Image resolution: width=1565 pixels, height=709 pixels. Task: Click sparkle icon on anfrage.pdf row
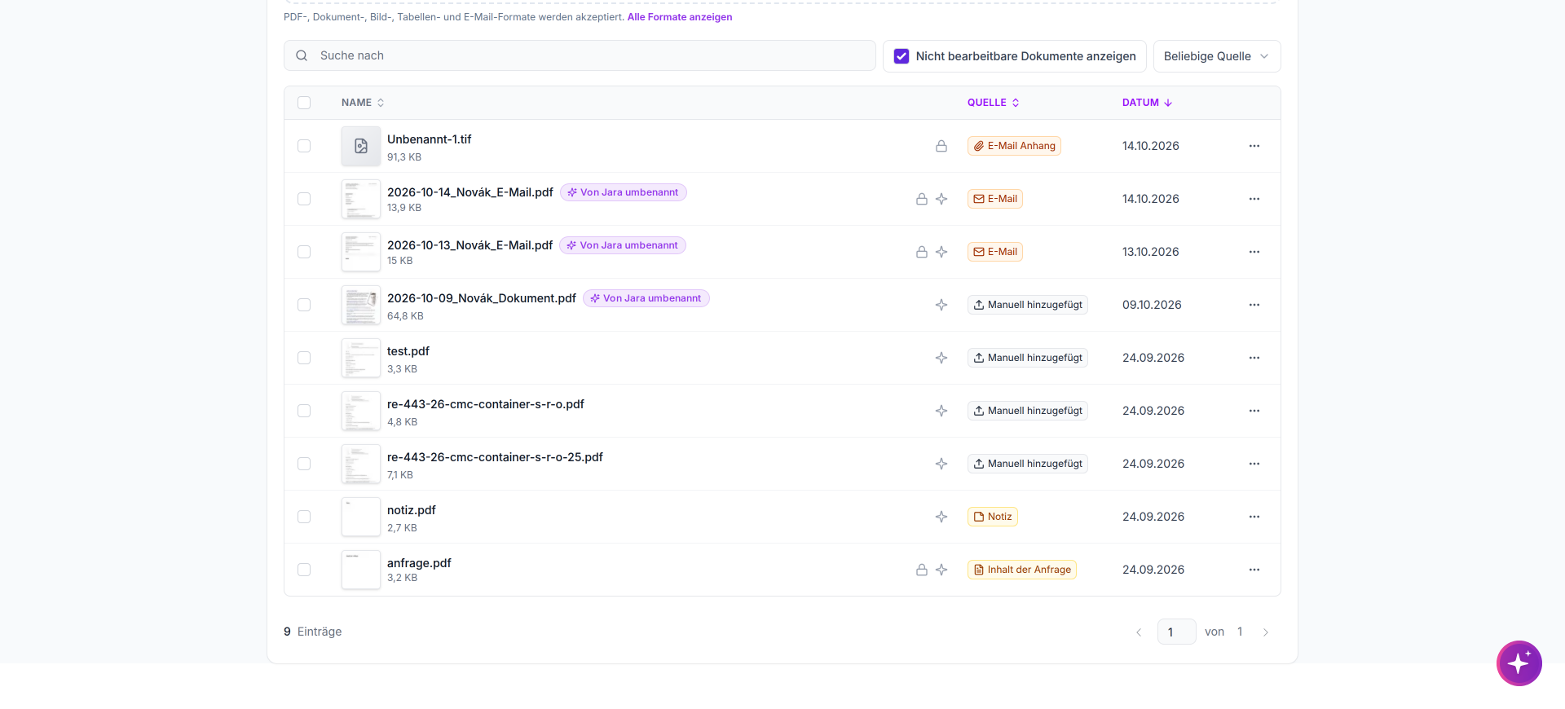point(941,570)
